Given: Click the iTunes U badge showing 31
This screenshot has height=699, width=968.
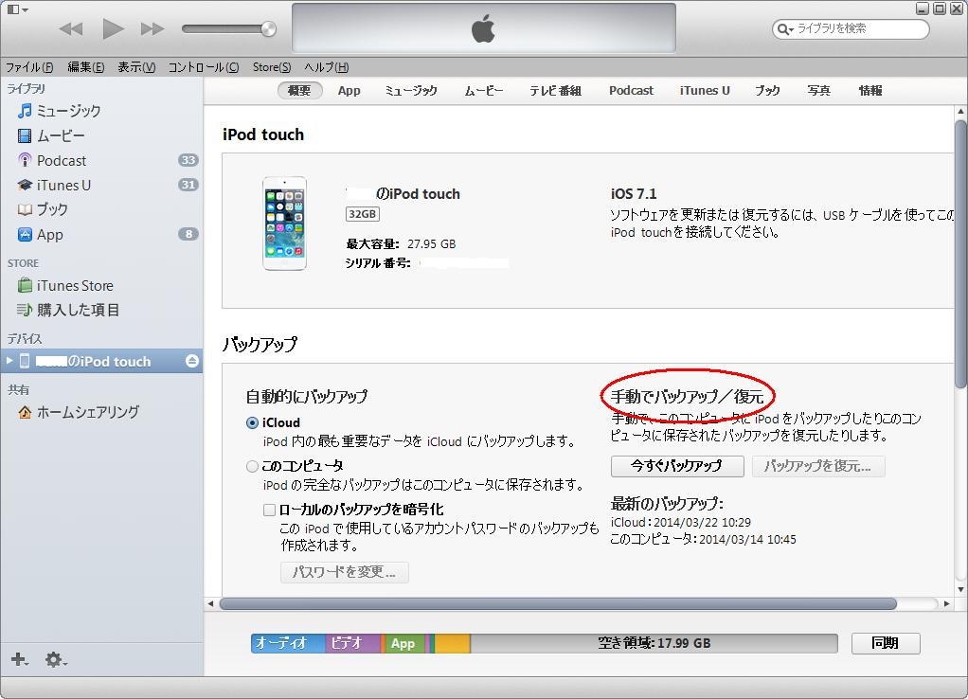Looking at the screenshot, I should pos(188,185).
